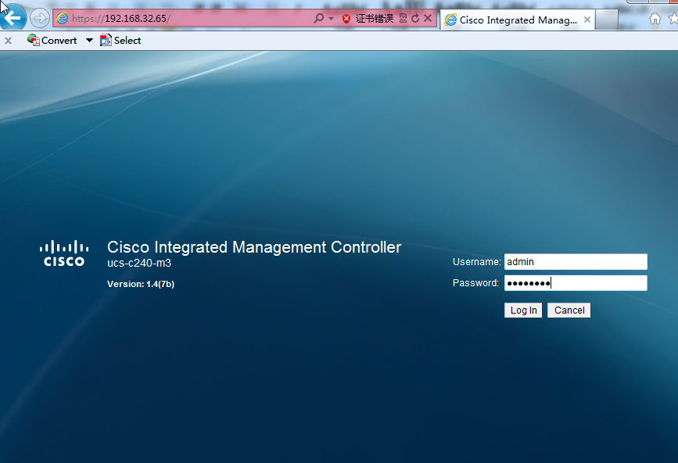Click the stop loading X icon
The width and height of the screenshot is (678, 463).
point(428,18)
